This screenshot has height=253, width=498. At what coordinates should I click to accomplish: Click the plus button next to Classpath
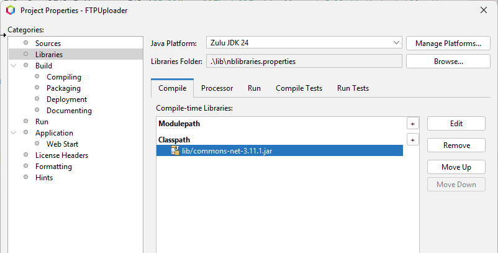point(412,140)
